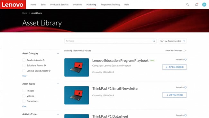Click 'Campaign: Lenovo Education Program' text
Screen dimensions: 209x118
(x=112, y=66)
